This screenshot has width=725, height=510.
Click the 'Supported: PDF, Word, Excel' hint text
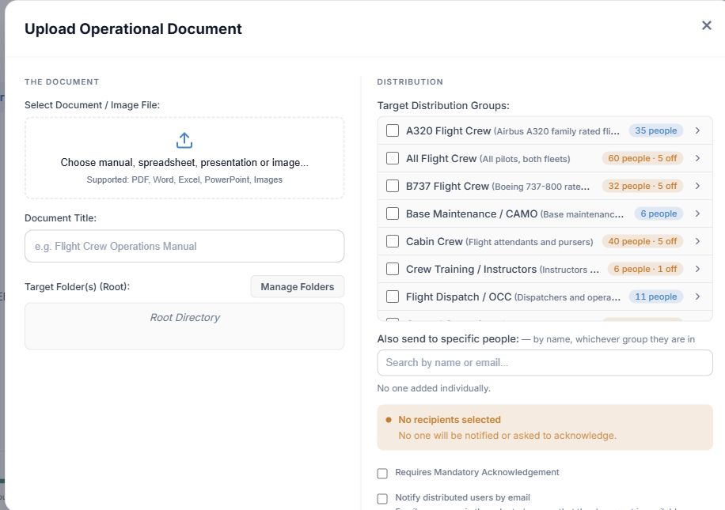[x=184, y=179]
